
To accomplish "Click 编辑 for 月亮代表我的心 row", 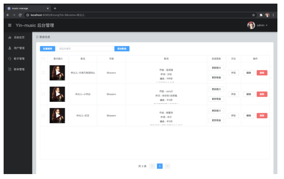I will 248,73.
